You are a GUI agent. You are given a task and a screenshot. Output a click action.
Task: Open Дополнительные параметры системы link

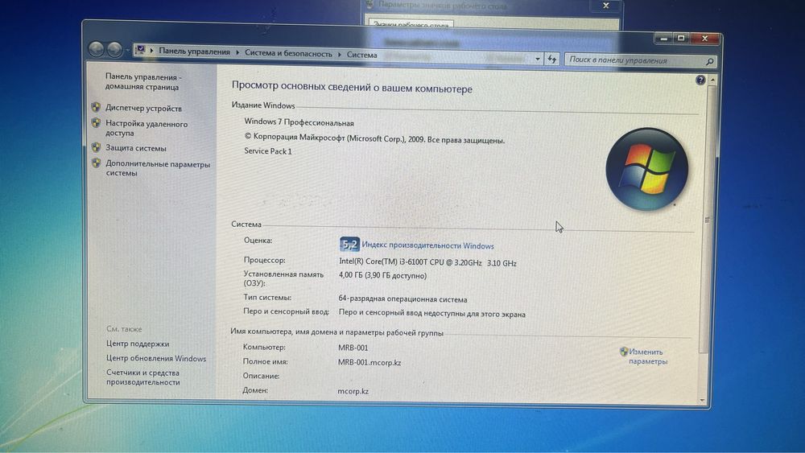[158, 169]
